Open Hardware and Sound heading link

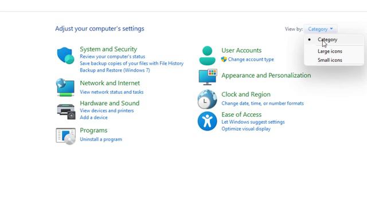(110, 103)
